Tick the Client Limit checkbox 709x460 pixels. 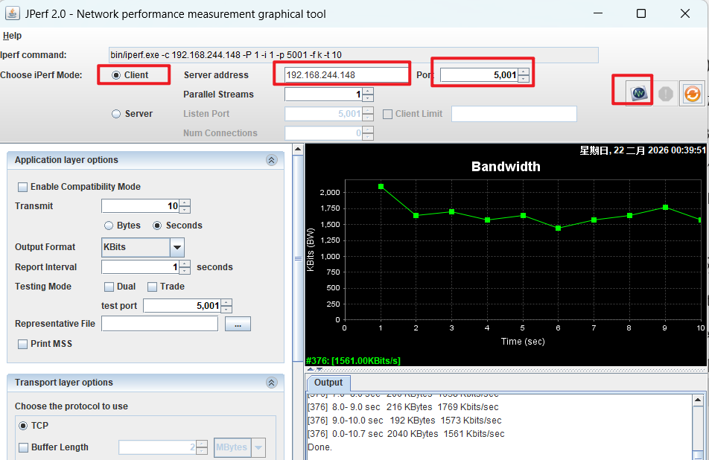387,114
